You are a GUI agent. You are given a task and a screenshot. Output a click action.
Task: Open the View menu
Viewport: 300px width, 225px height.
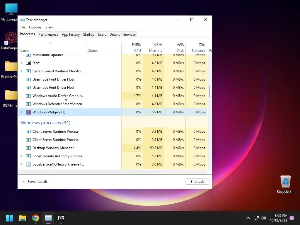[49, 27]
